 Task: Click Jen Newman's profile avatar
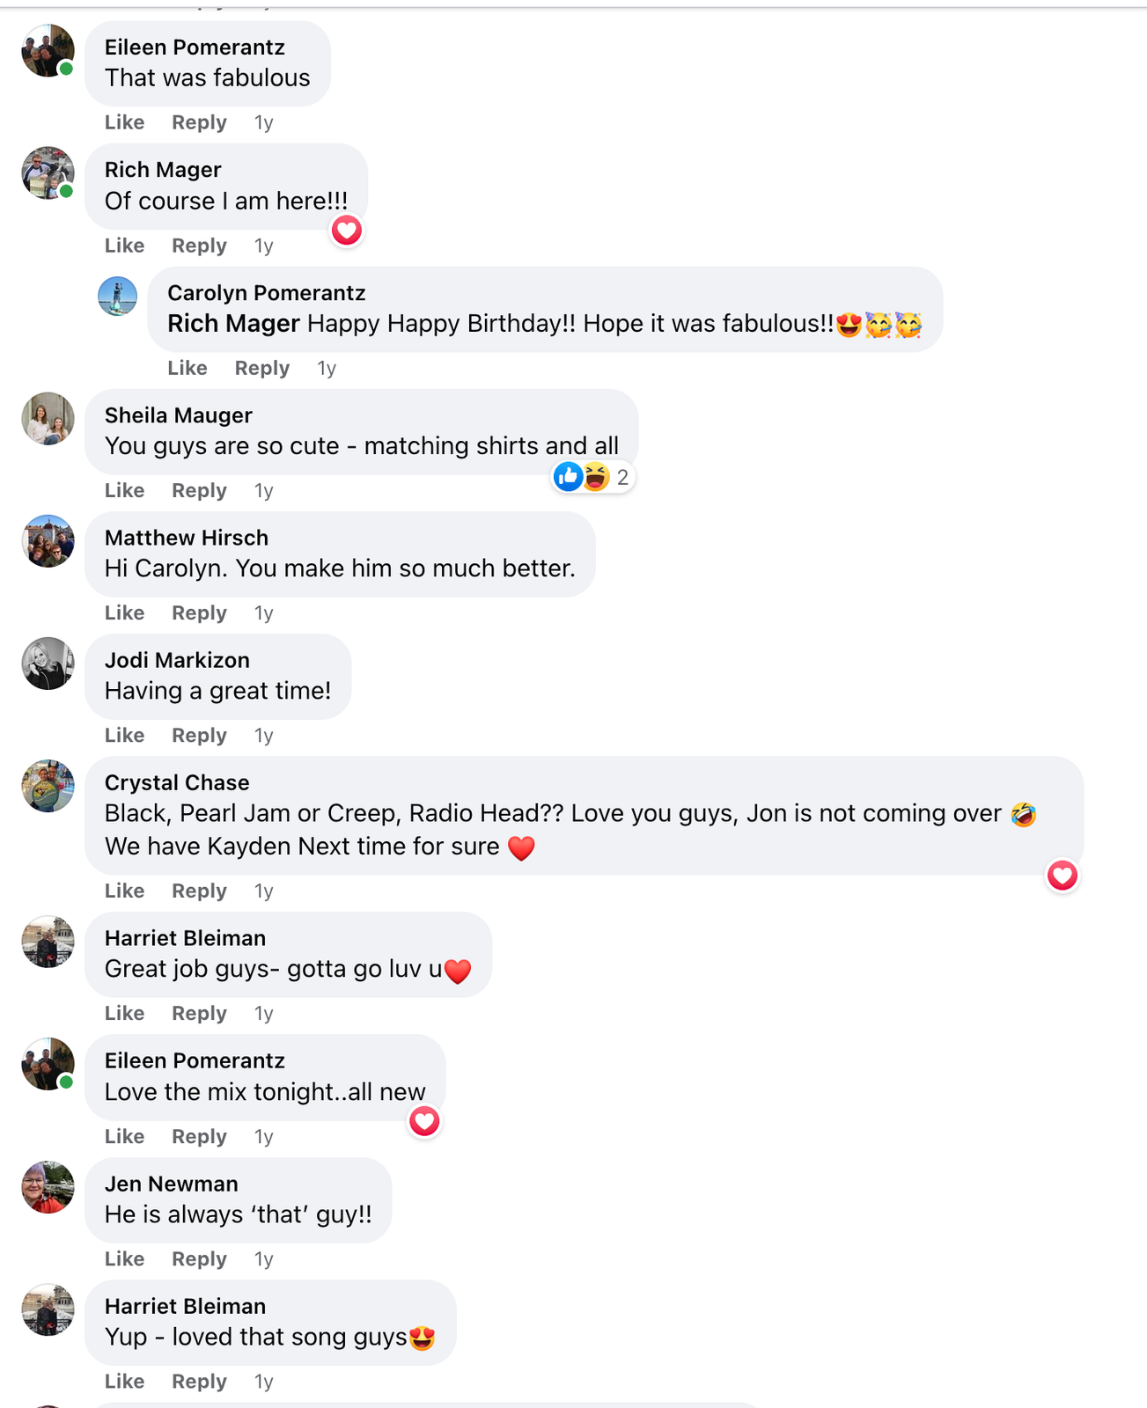tap(48, 1187)
